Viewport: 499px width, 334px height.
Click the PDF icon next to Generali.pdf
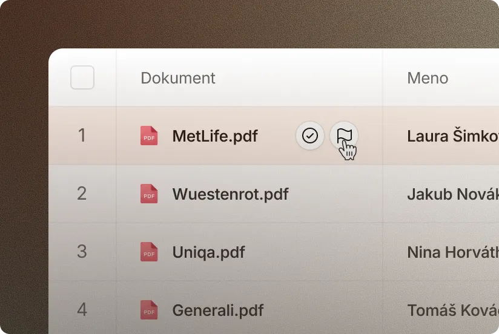pos(149,310)
